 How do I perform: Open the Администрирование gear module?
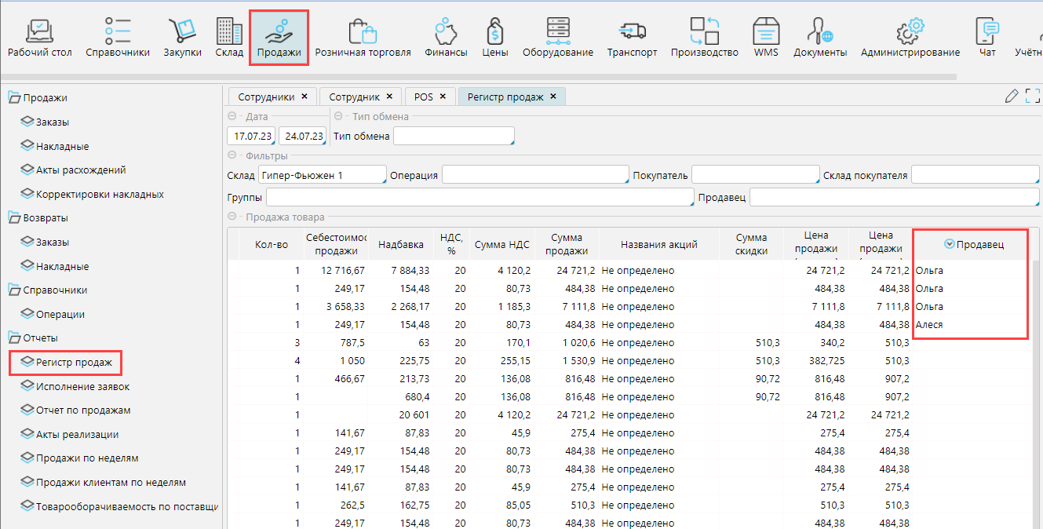point(910,37)
